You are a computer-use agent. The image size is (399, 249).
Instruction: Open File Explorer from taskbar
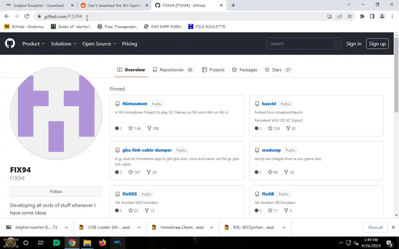87,243
